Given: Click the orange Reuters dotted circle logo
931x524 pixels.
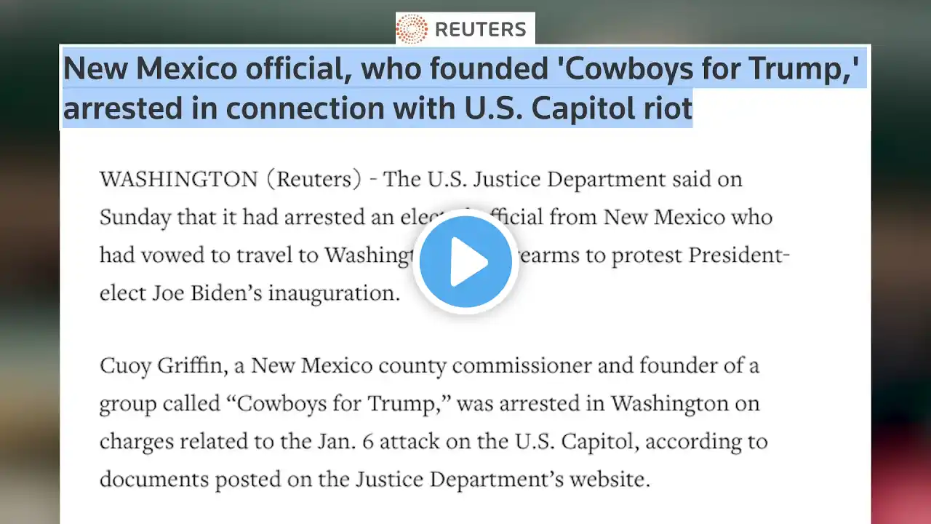Looking at the screenshot, I should 412,29.
